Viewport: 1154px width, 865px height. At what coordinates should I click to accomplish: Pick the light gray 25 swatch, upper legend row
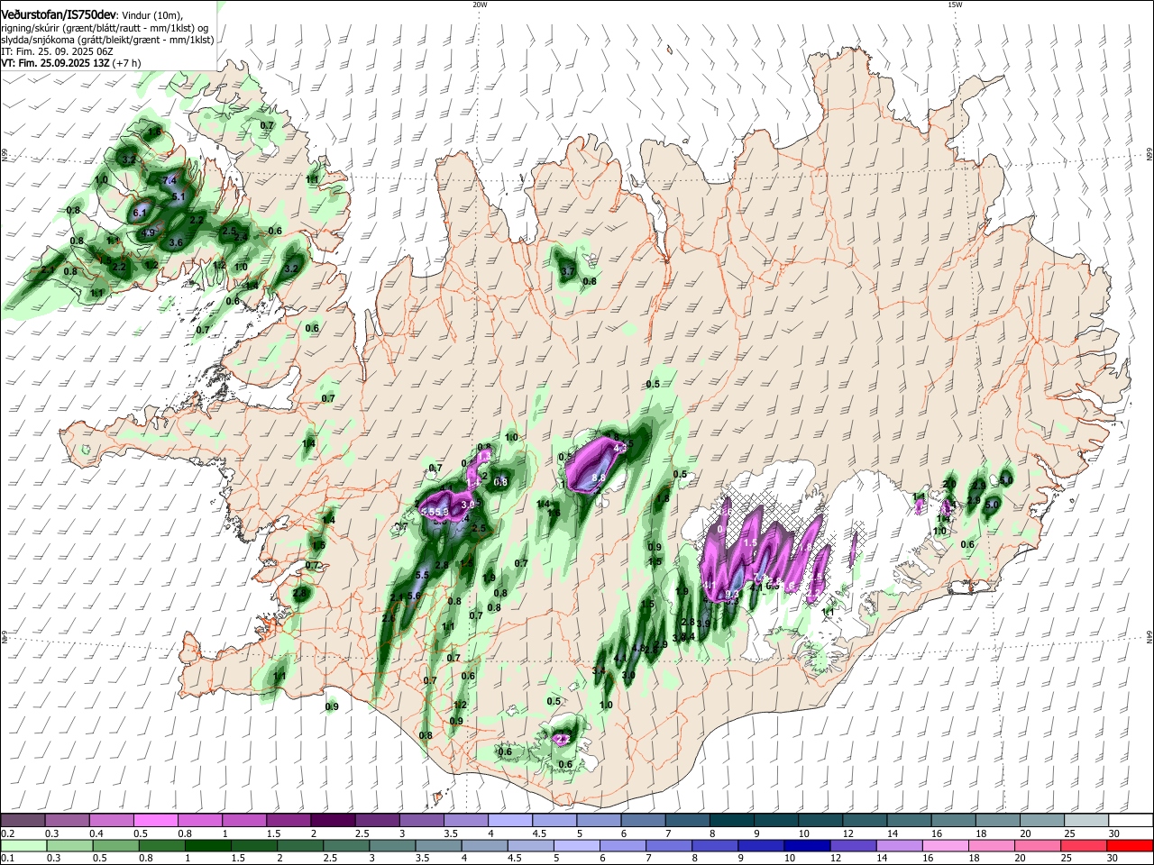1086,821
